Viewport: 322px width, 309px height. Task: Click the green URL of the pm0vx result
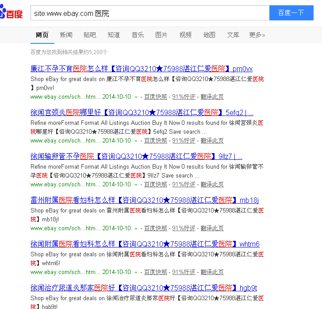click(65, 97)
